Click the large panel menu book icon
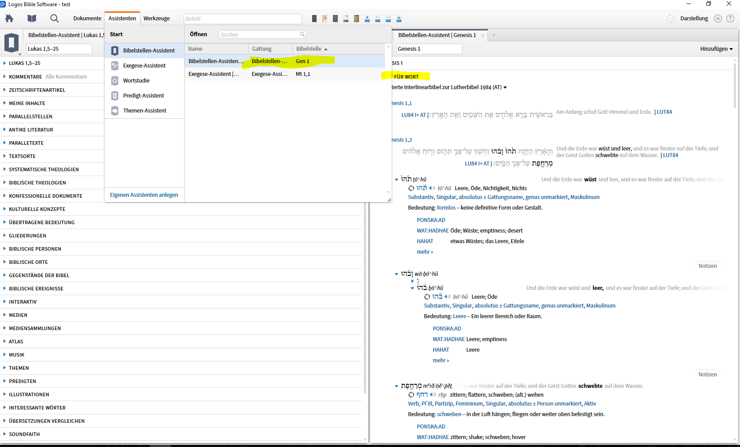The width and height of the screenshot is (740, 447). 11,43
